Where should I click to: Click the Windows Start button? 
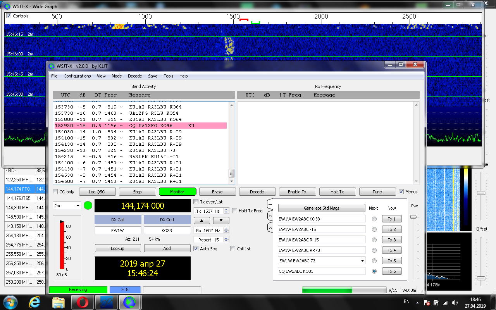click(x=10, y=302)
